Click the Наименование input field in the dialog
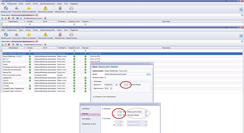 point(127,71)
